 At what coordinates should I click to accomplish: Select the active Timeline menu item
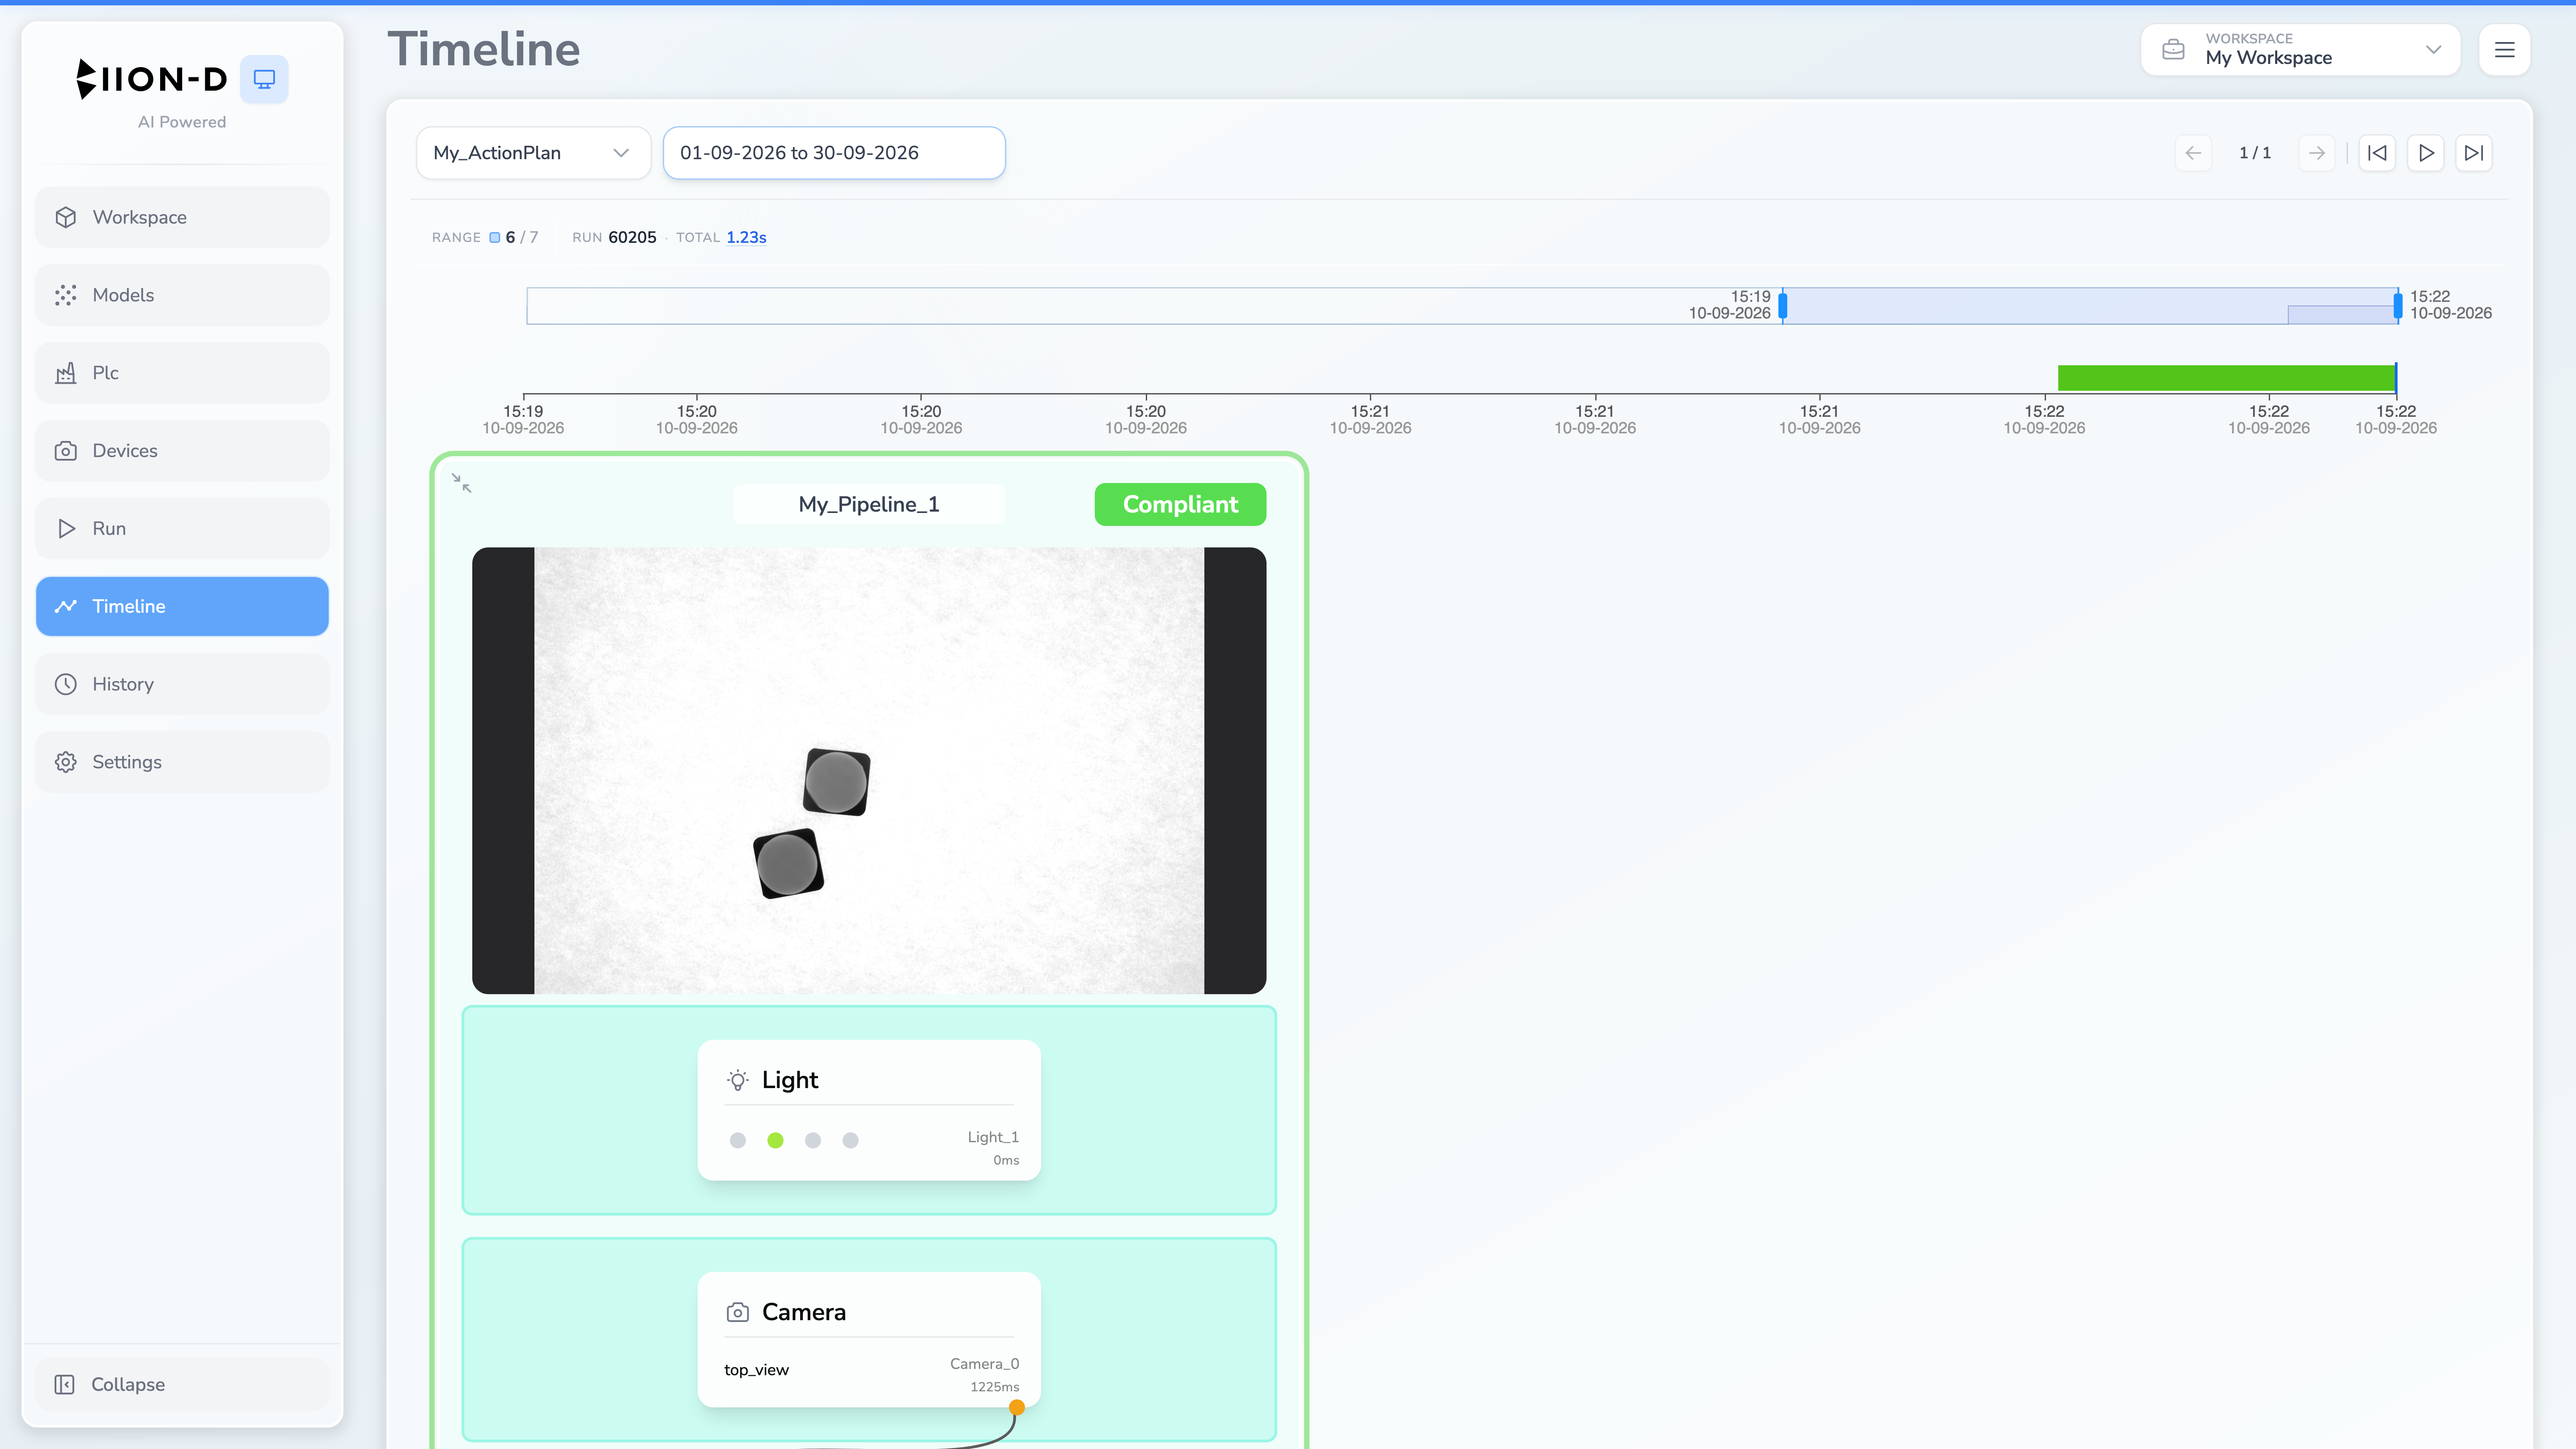click(182, 606)
